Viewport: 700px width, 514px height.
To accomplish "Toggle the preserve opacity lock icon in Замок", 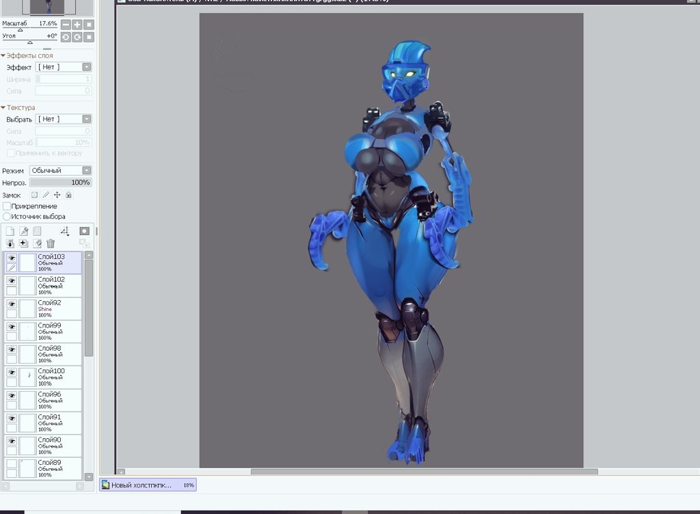I will (x=34, y=195).
